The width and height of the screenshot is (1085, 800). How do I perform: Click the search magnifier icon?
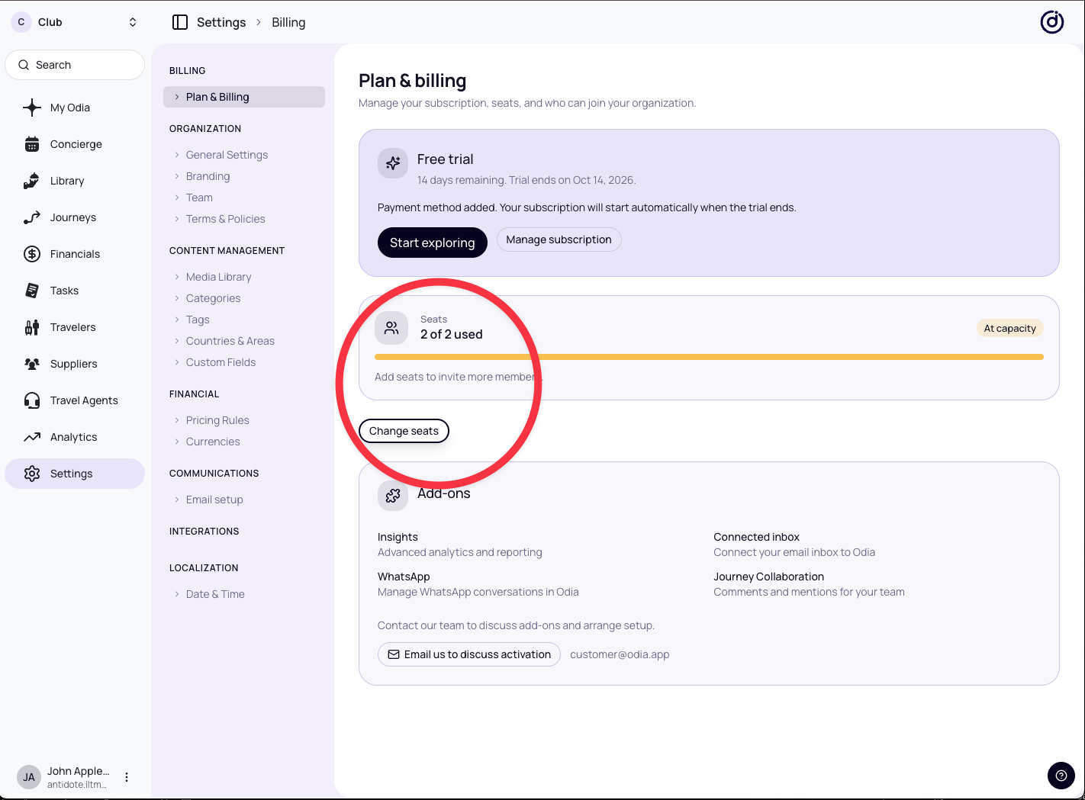point(24,65)
